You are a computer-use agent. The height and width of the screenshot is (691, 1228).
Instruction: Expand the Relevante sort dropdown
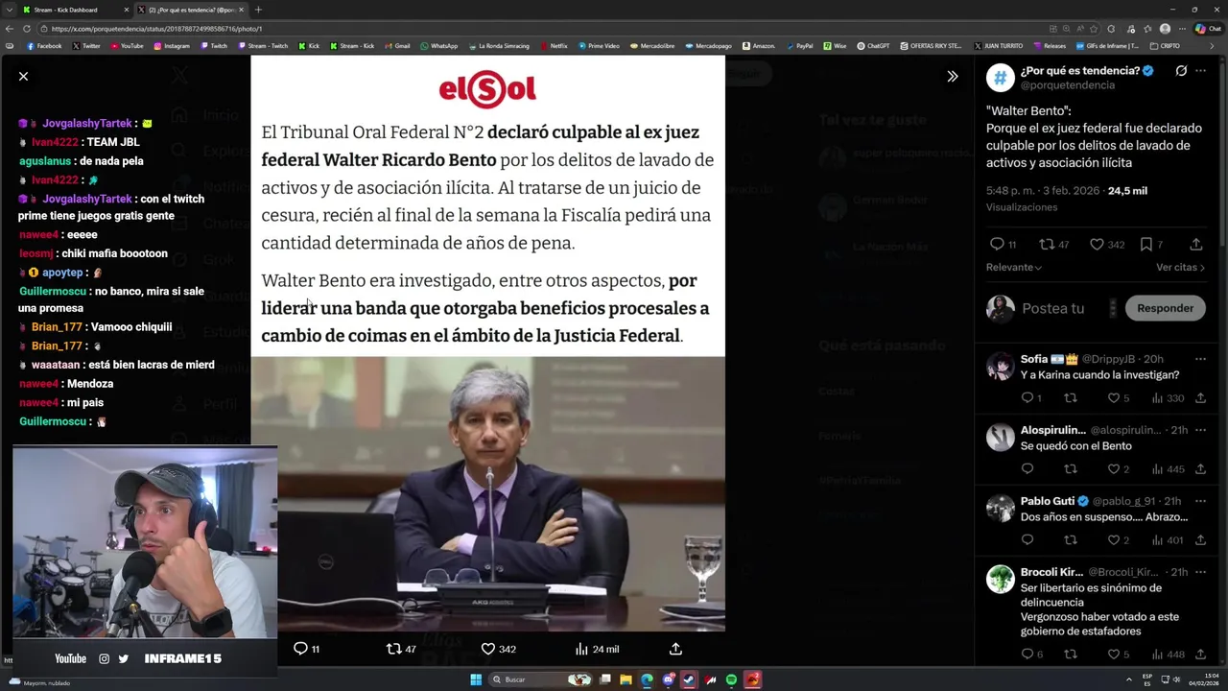point(1014,268)
